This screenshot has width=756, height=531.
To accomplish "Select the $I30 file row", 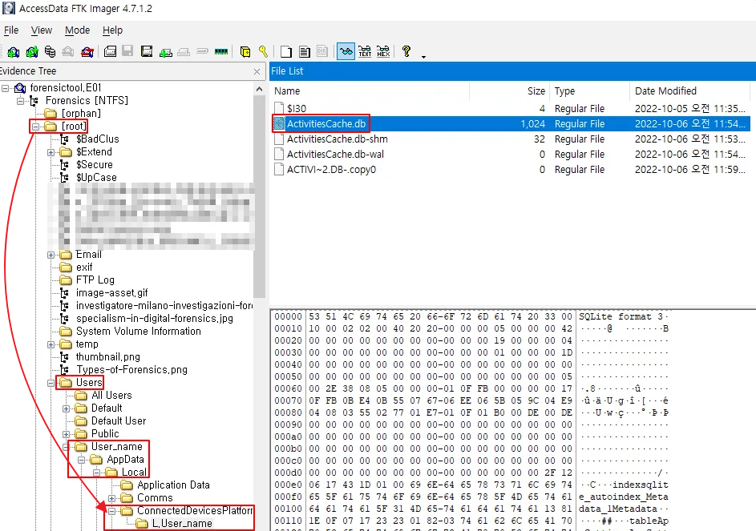I will [x=510, y=108].
